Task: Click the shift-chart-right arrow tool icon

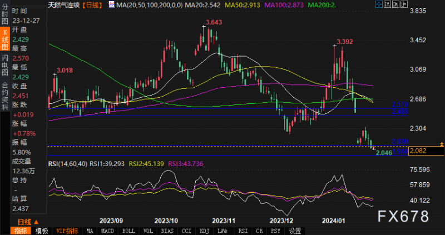Action: pos(404,4)
